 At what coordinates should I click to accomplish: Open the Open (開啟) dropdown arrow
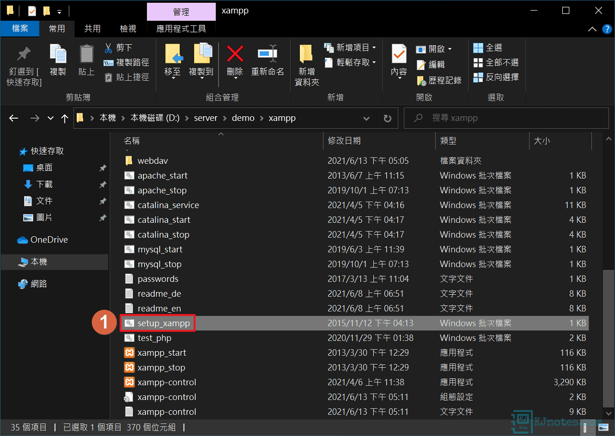450,49
